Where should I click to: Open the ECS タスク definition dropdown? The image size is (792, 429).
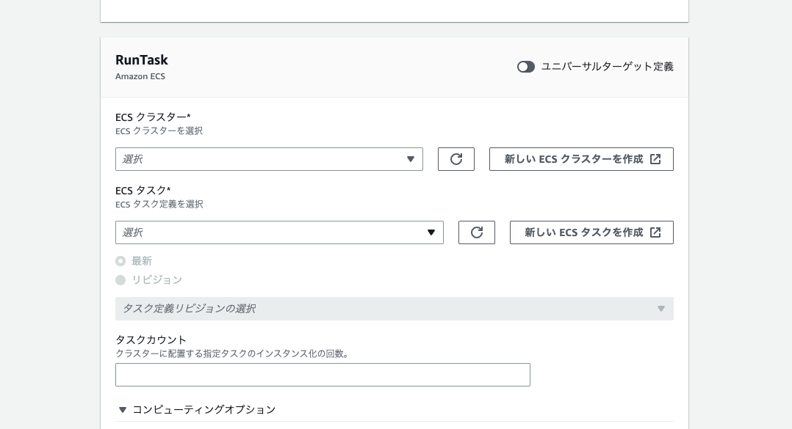(x=279, y=232)
